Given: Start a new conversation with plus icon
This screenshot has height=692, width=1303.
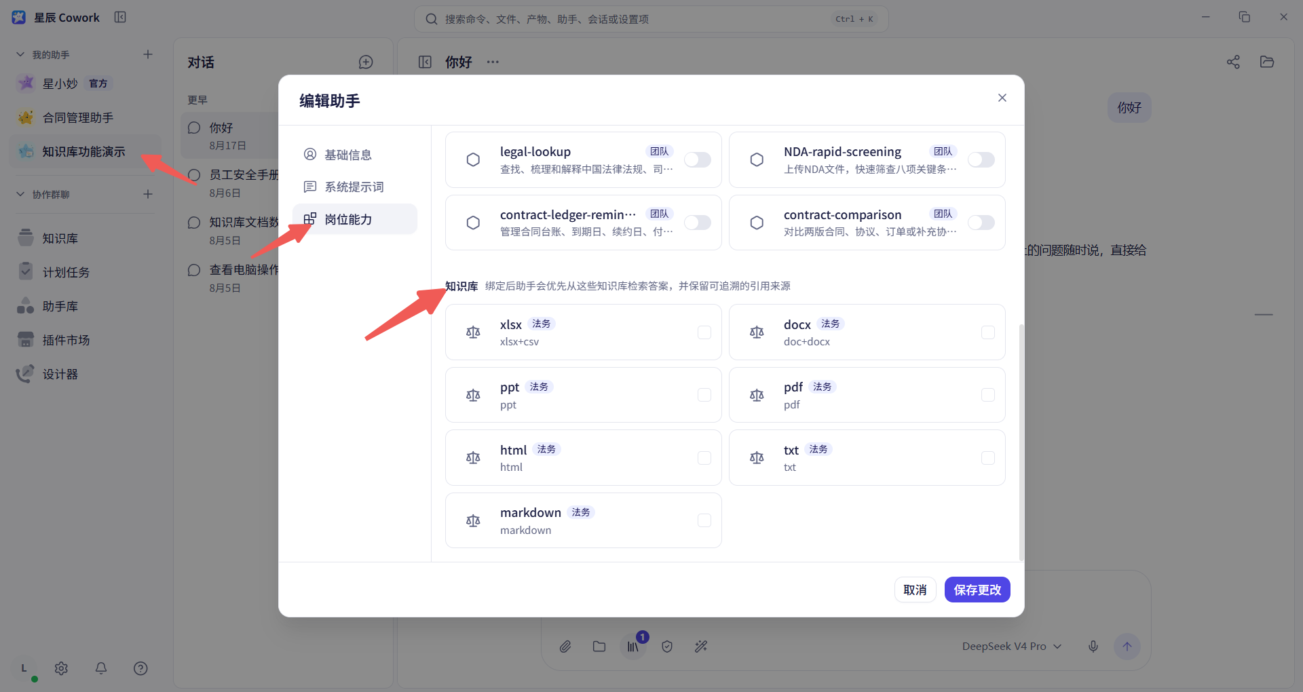Looking at the screenshot, I should coord(366,62).
